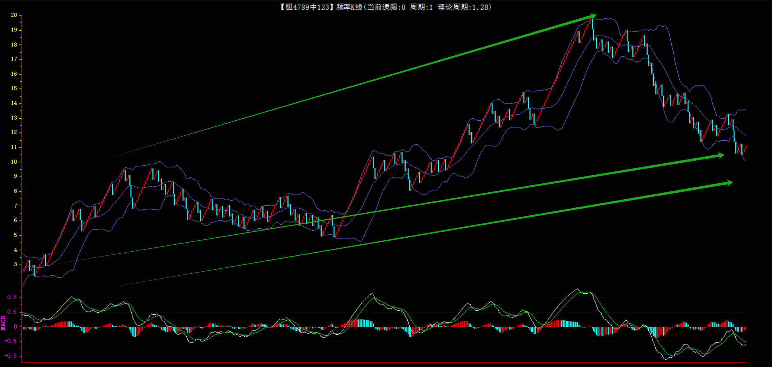The image size is (772, 367).
Task: Click the price axis label 15
Action: pyautogui.click(x=14, y=88)
